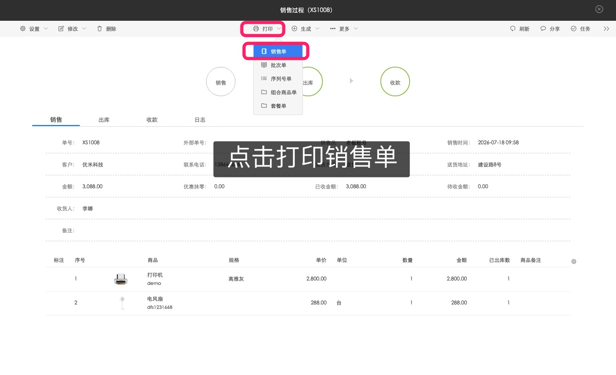616x375 pixels.
Task: Open the 电风扇 product thumbnail
Action: point(122,303)
